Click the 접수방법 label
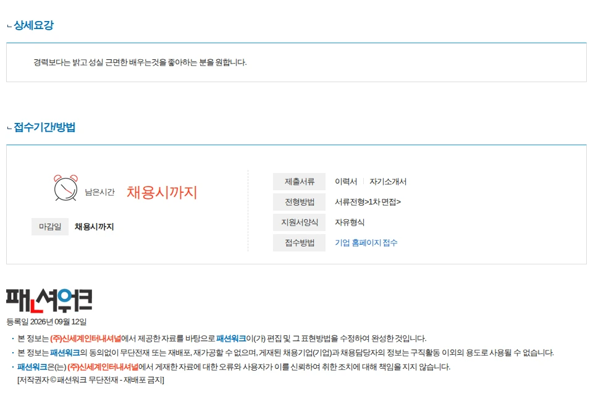The image size is (593, 396). [299, 243]
